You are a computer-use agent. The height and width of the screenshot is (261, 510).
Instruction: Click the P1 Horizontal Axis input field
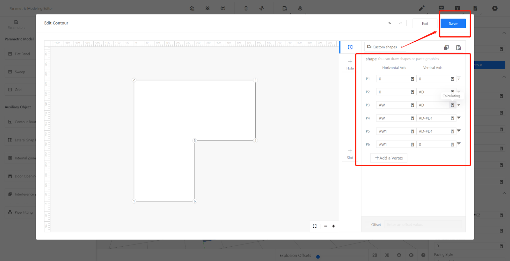(x=396, y=79)
